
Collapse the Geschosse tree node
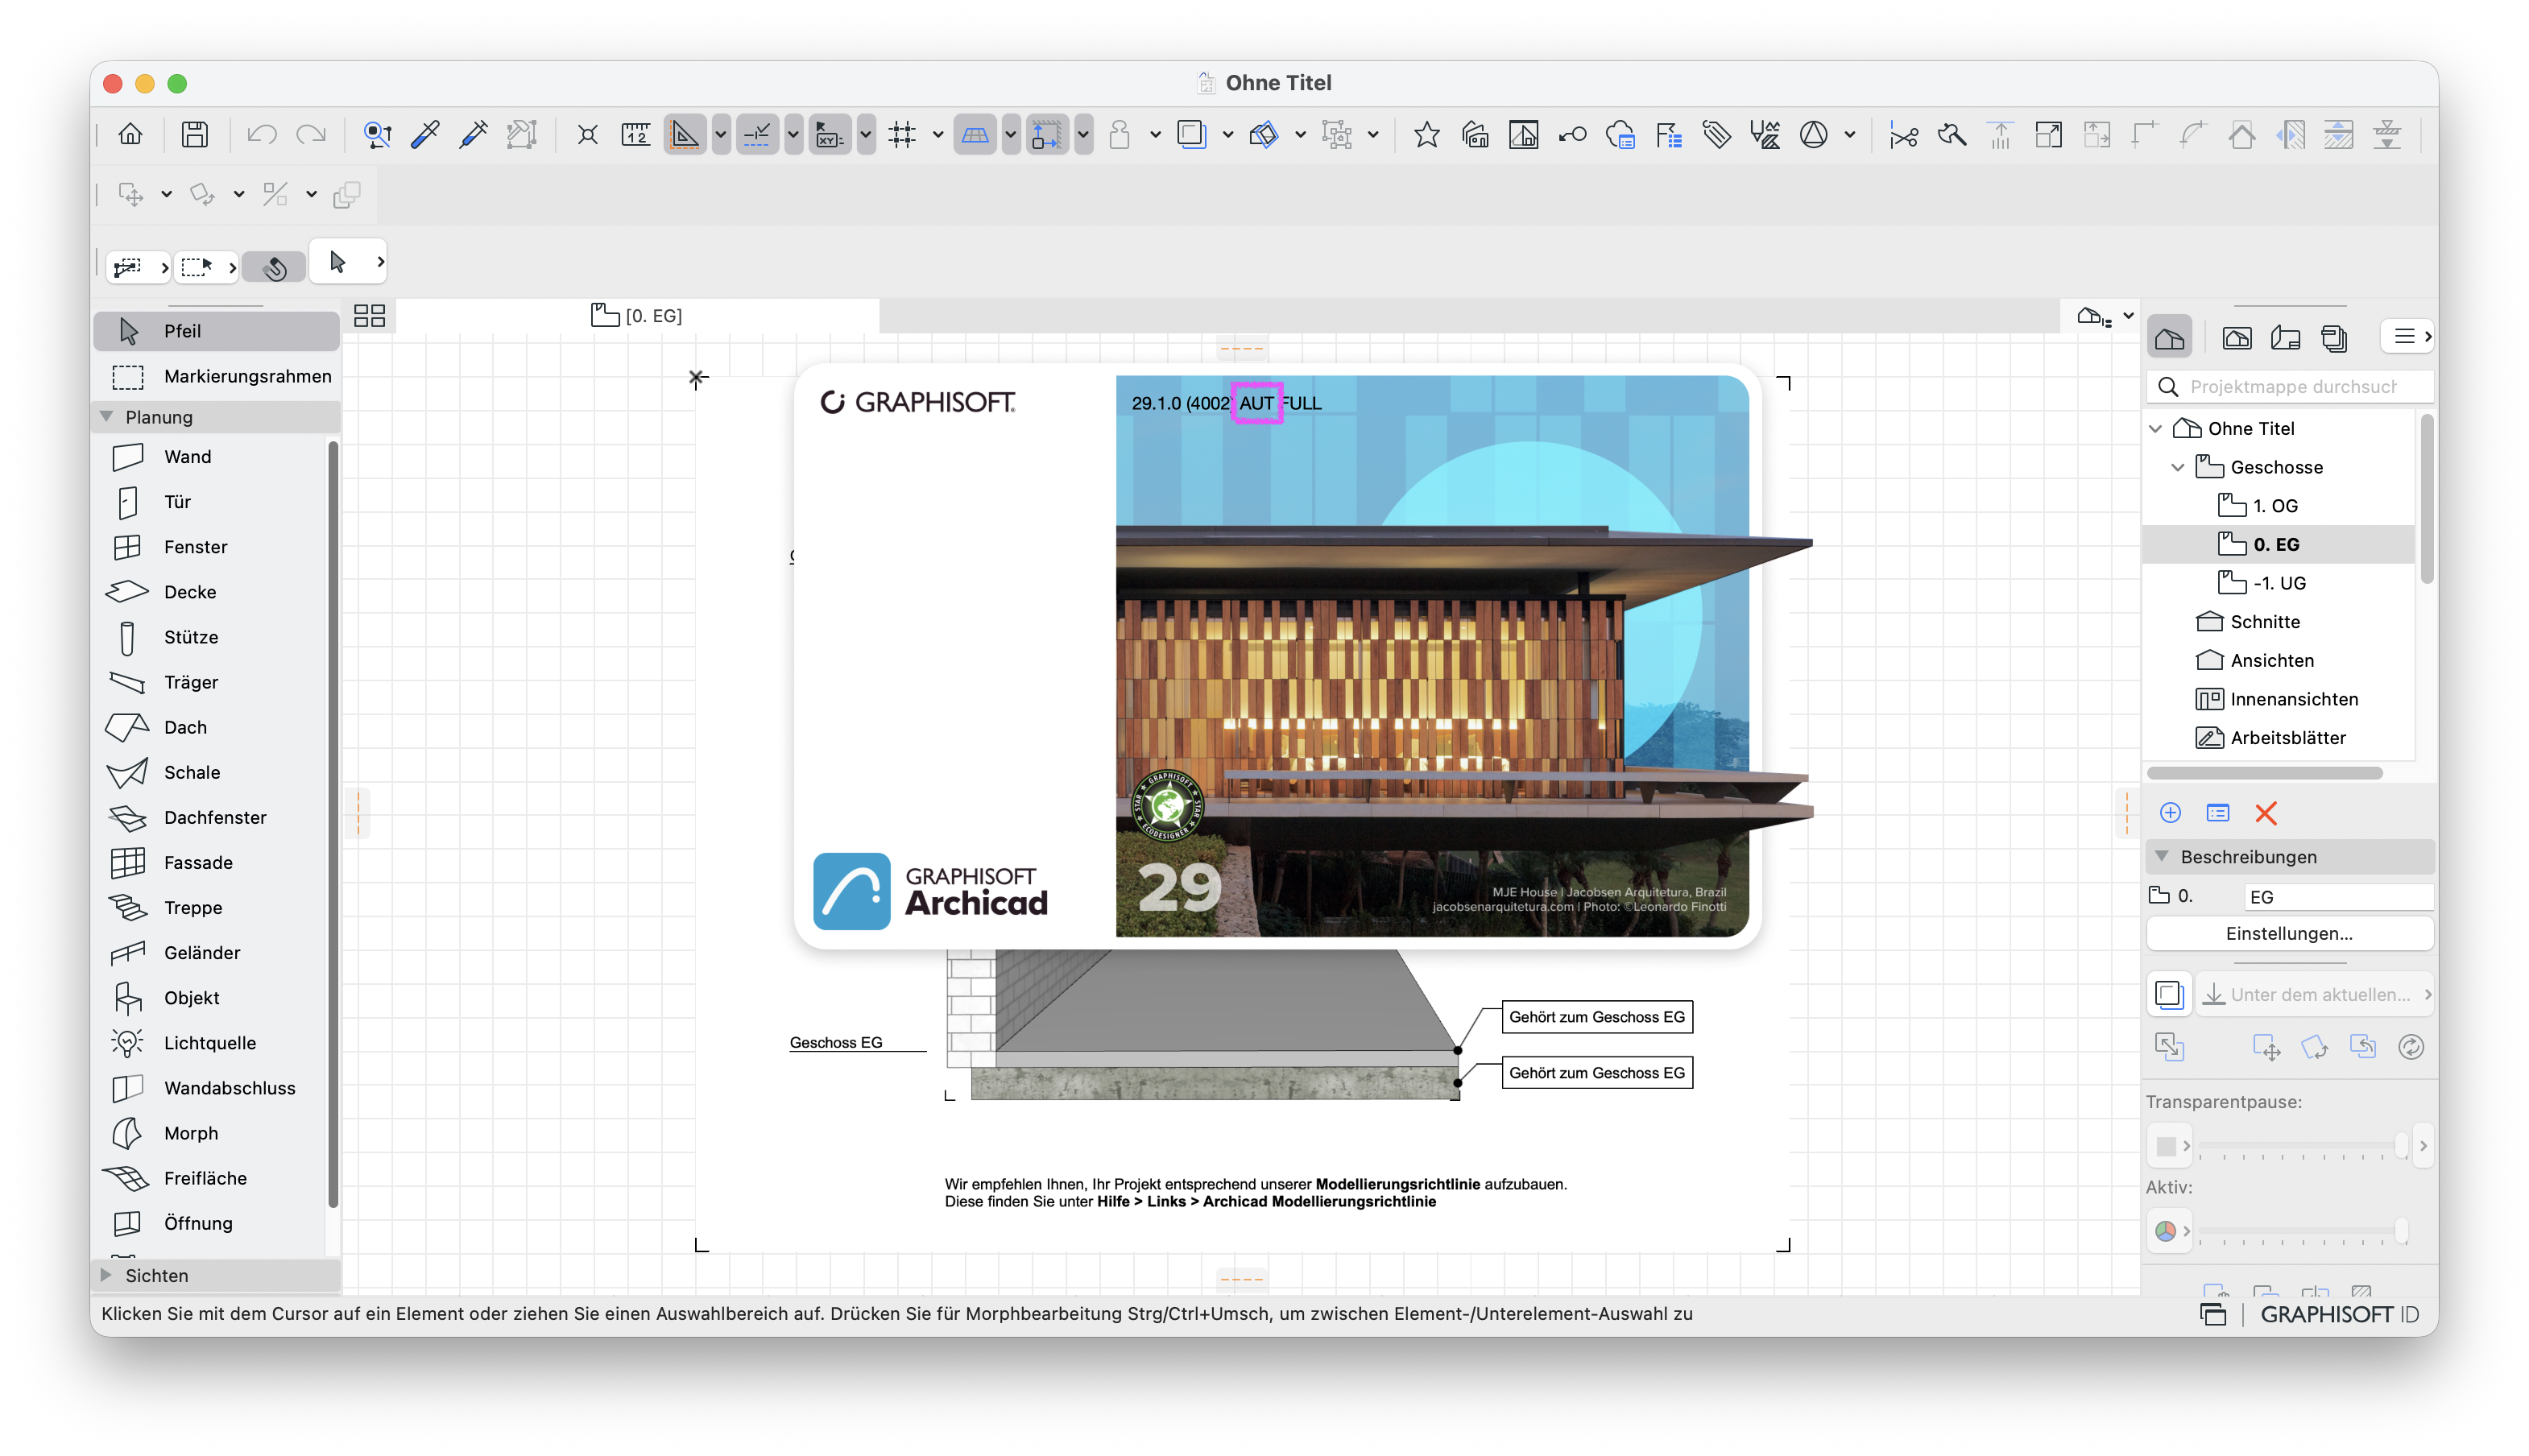[x=2178, y=467]
